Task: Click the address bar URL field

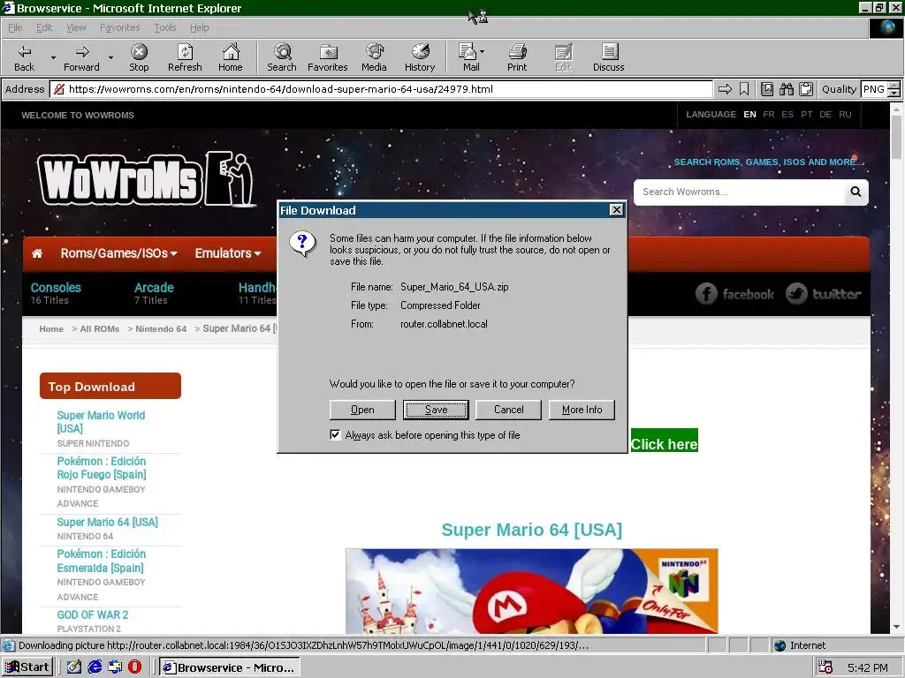Action: pos(381,89)
